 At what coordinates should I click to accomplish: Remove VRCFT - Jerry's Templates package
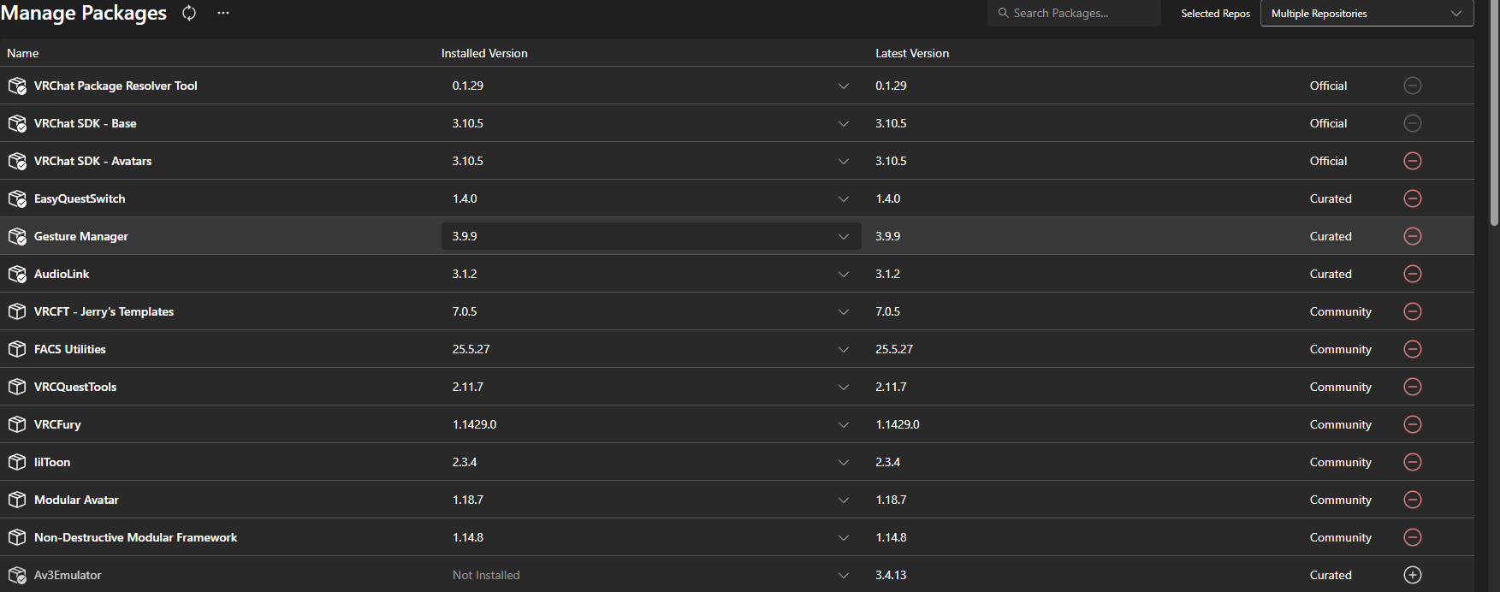click(1413, 311)
